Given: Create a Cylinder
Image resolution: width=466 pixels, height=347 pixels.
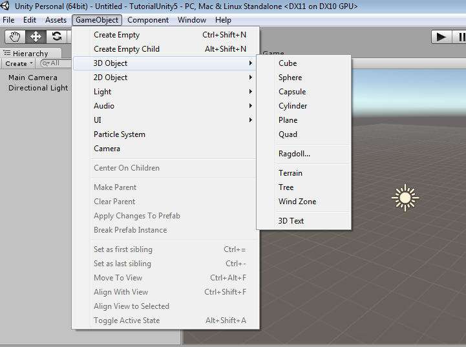Looking at the screenshot, I should point(304,106).
